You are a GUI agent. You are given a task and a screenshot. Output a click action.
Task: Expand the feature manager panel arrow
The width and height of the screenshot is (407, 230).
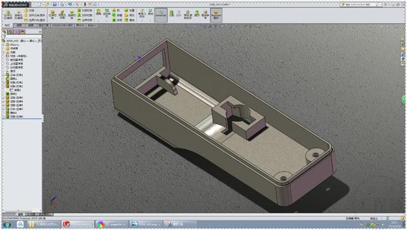coord(40,32)
